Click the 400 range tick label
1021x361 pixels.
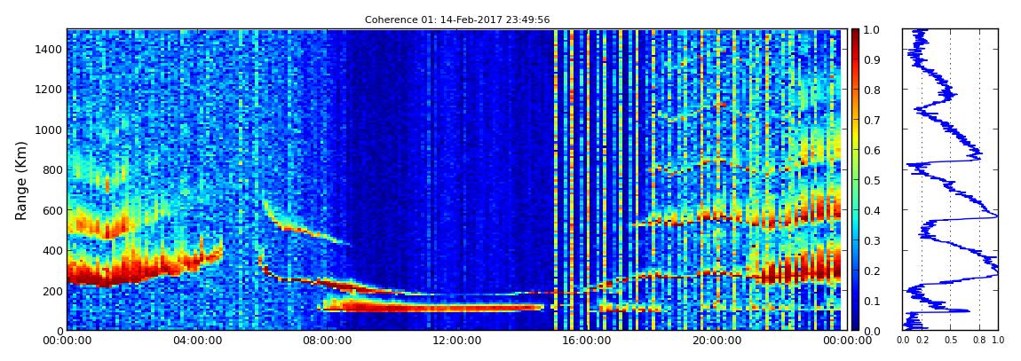51,250
